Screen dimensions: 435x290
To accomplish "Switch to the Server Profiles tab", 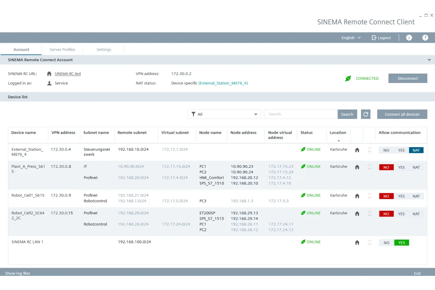I will coord(62,50).
